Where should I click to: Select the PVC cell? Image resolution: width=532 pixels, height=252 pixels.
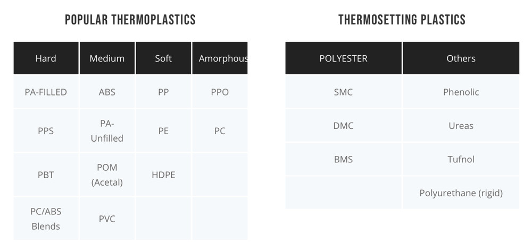coord(107,219)
